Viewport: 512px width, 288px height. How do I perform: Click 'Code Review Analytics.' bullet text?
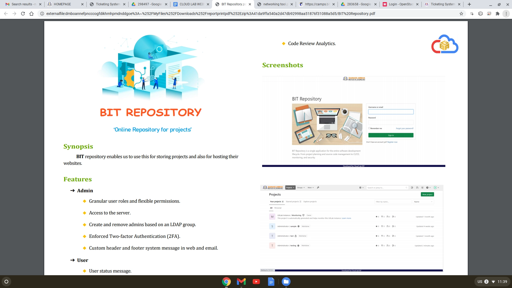click(x=312, y=43)
